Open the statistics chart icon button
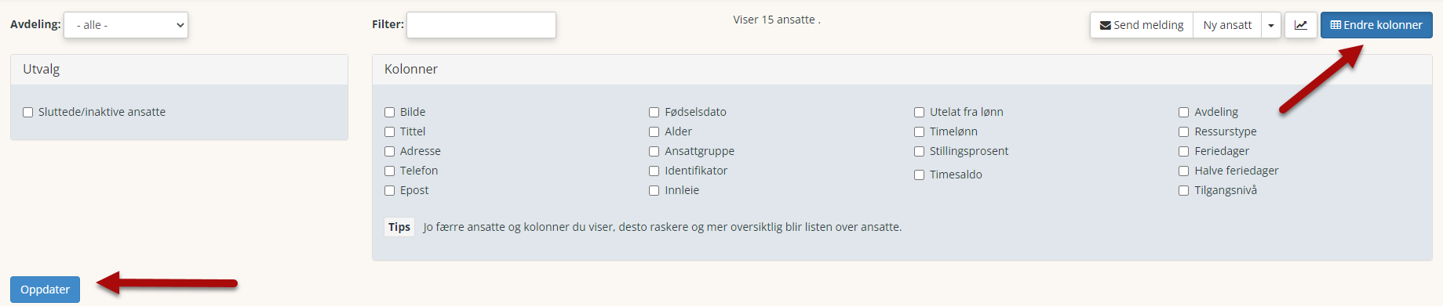 click(x=1300, y=25)
